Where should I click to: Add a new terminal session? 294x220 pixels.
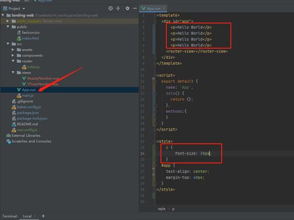point(43,216)
